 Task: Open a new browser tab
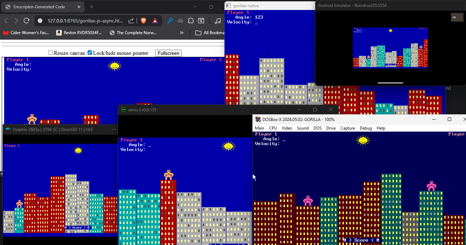pos(92,7)
